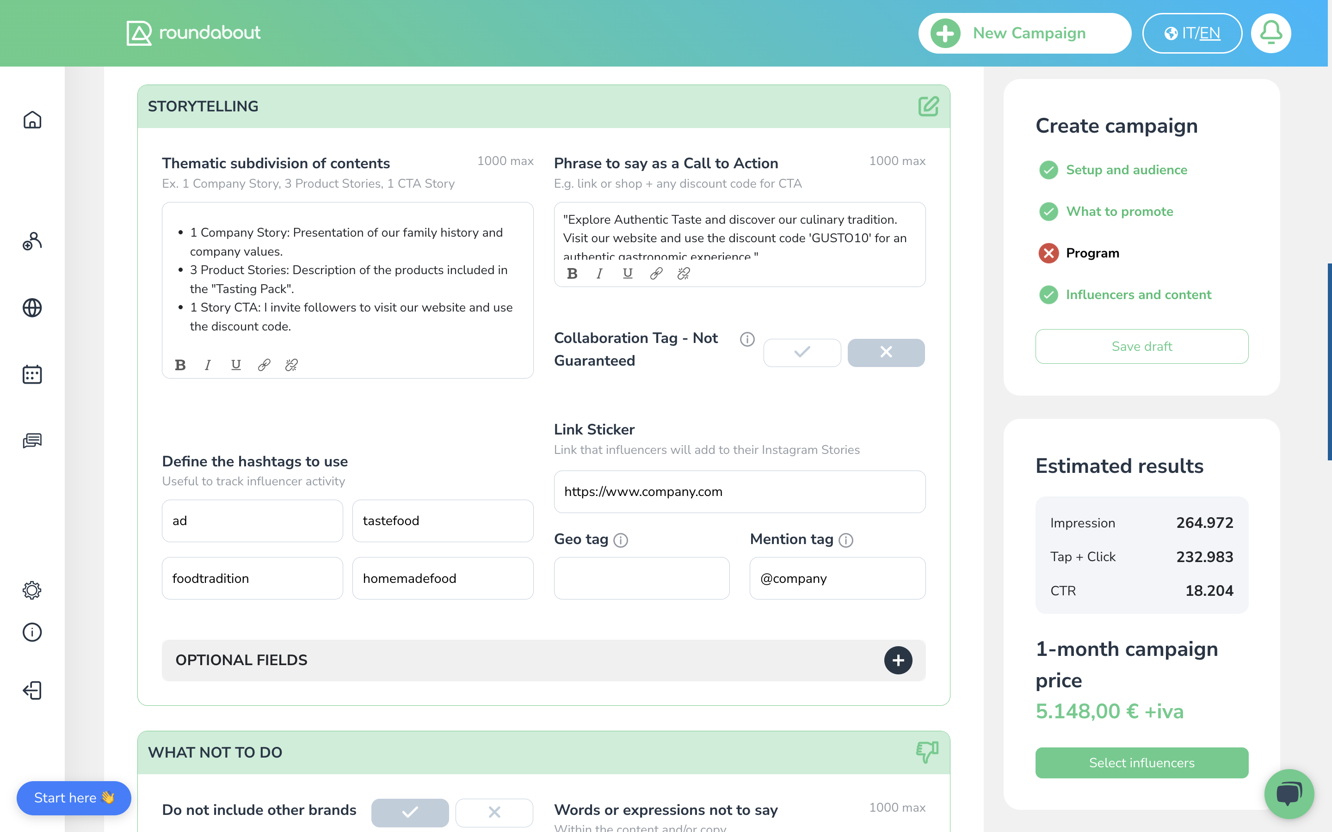Screen dimensions: 1332x832
Task: Open the Program step
Action: coord(1092,253)
